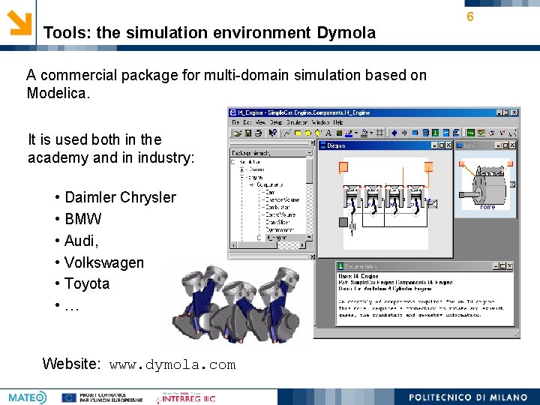Expand the Chassis tree node
The width and height of the screenshot is (540, 405).
pyautogui.click(x=241, y=169)
